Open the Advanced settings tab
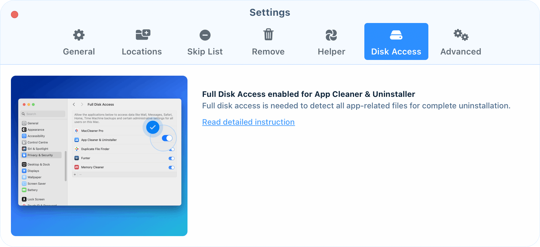Viewport: 540px width, 247px height. [461, 42]
